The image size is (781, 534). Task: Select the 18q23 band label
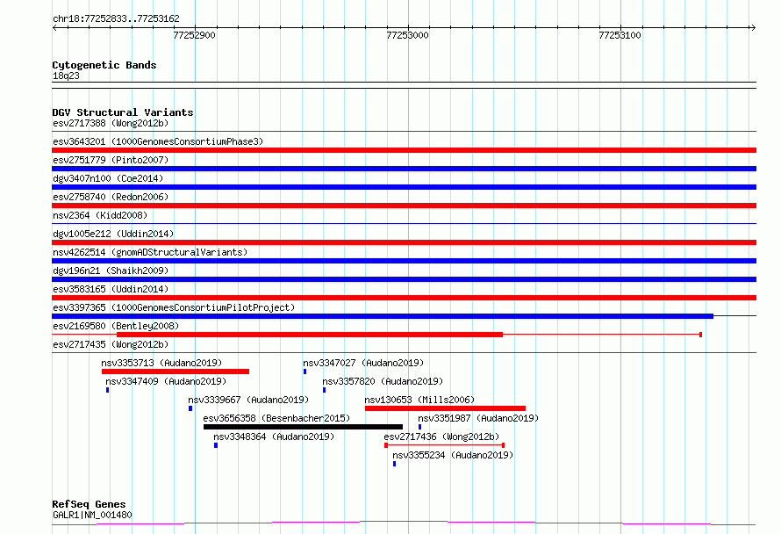coord(66,76)
